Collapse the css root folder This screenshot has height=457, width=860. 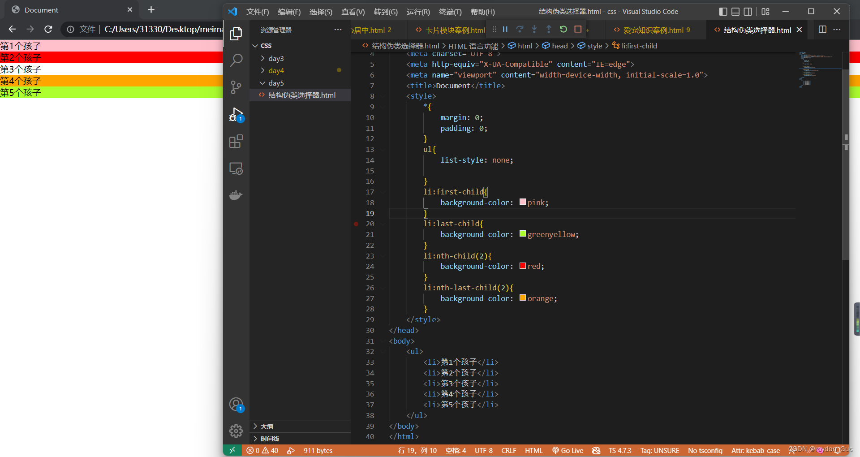pyautogui.click(x=255, y=46)
